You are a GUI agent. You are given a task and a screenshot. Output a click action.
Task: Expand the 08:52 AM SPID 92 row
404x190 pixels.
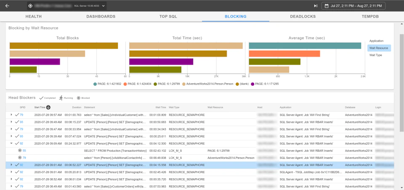click(11, 179)
